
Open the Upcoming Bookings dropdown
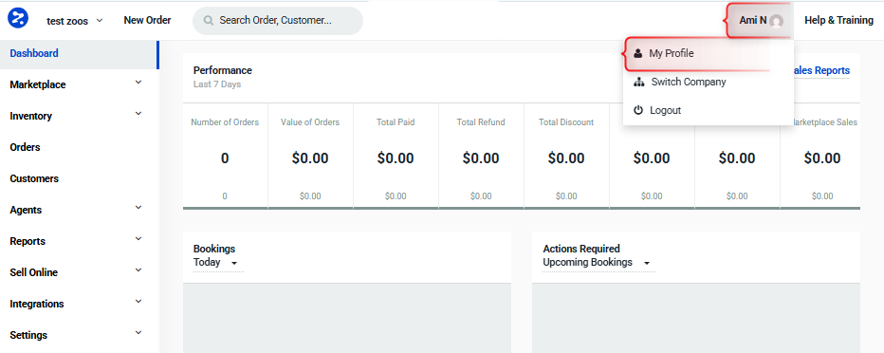tap(599, 263)
